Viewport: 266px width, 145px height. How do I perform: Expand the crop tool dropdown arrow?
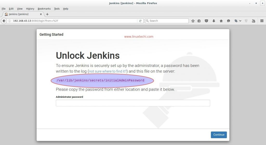pyautogui.click(x=240, y=21)
